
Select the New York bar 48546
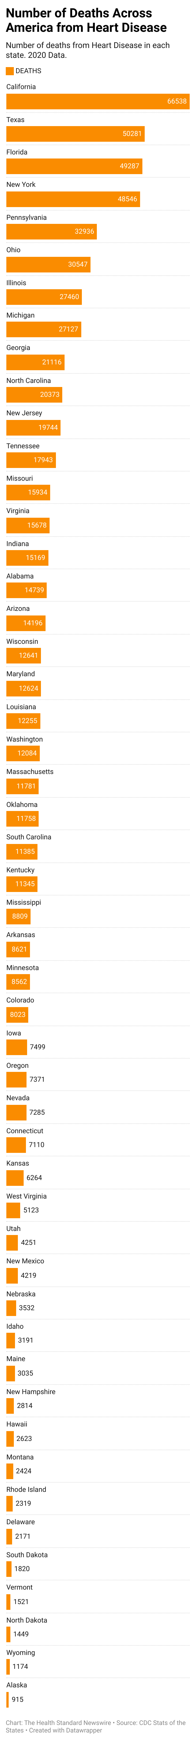click(x=73, y=199)
